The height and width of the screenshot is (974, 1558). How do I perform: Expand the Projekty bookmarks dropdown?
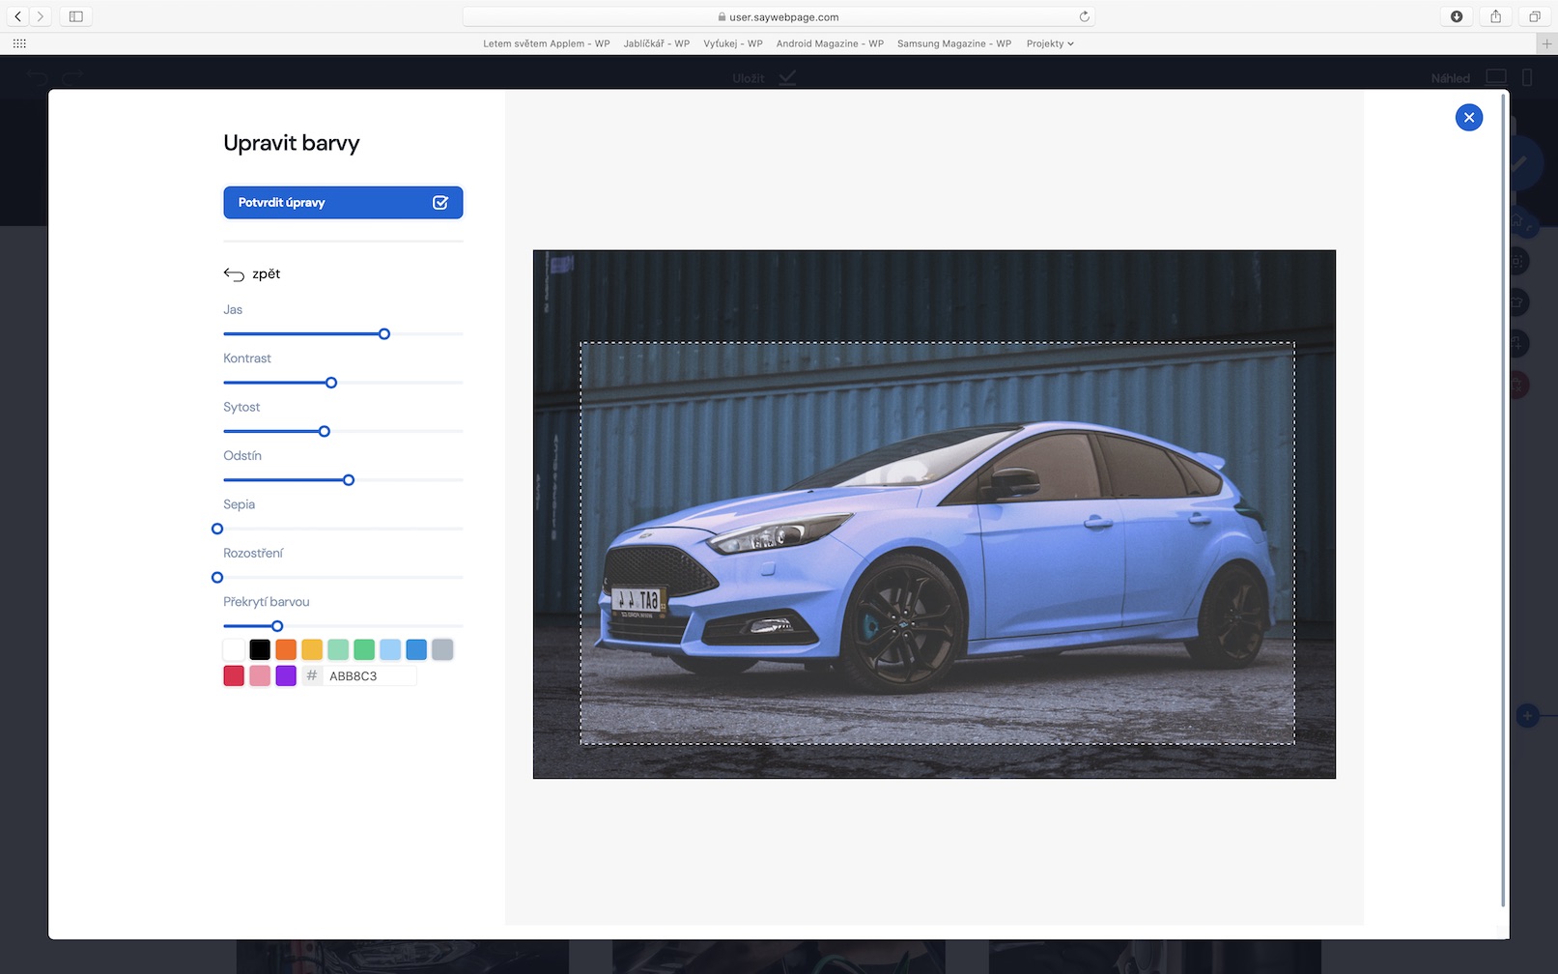tap(1050, 43)
